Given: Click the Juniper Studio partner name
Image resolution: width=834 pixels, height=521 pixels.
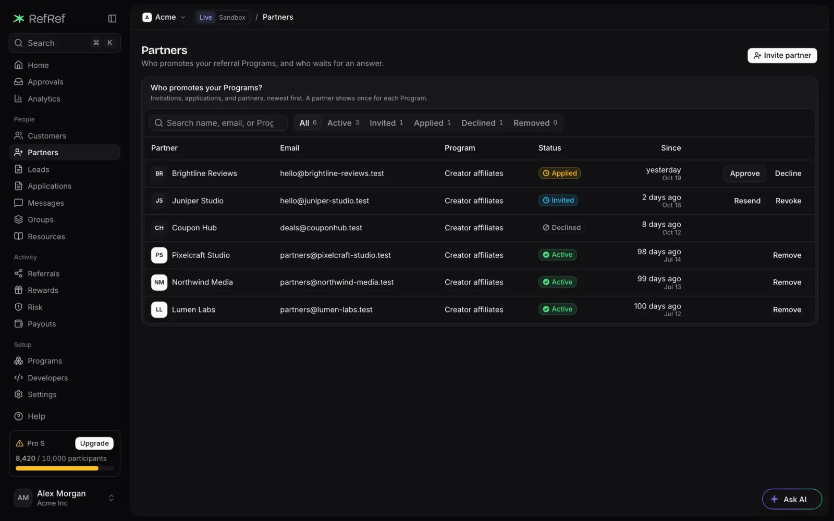Looking at the screenshot, I should click(198, 201).
